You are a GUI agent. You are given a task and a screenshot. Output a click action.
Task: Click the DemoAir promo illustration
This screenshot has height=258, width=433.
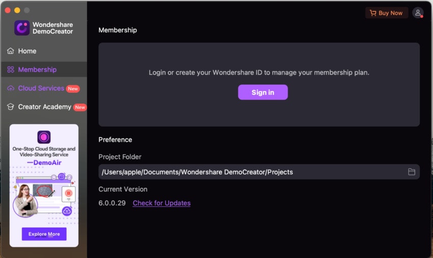click(x=44, y=196)
